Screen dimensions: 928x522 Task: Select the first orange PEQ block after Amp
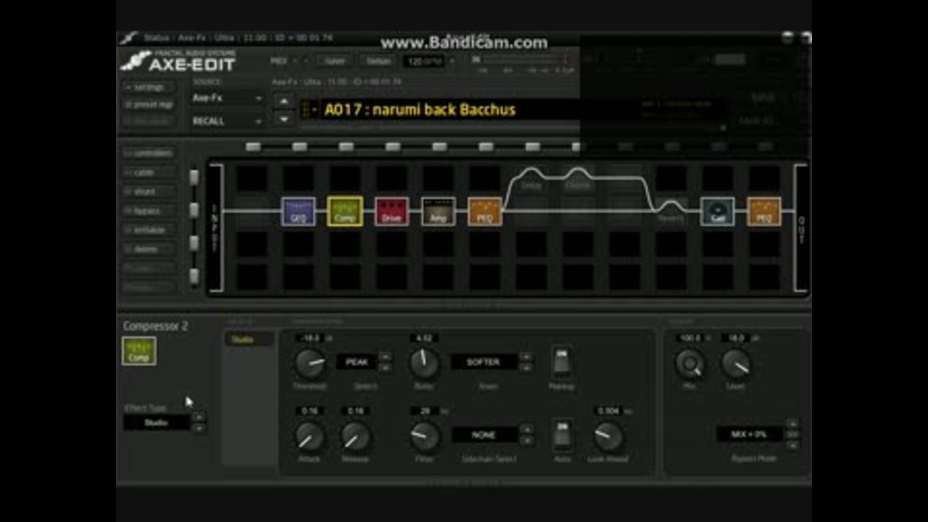[484, 212]
